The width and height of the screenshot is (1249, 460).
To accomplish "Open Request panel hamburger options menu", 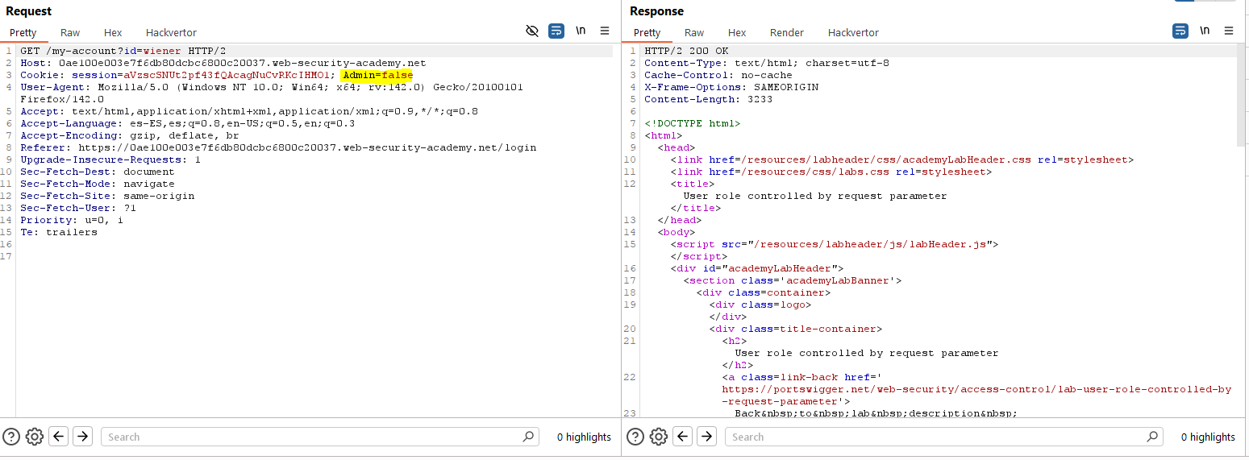I will pos(605,31).
